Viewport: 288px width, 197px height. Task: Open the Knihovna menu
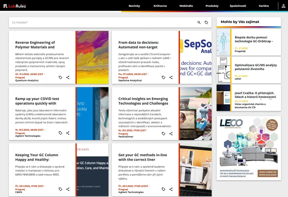pos(160,6)
